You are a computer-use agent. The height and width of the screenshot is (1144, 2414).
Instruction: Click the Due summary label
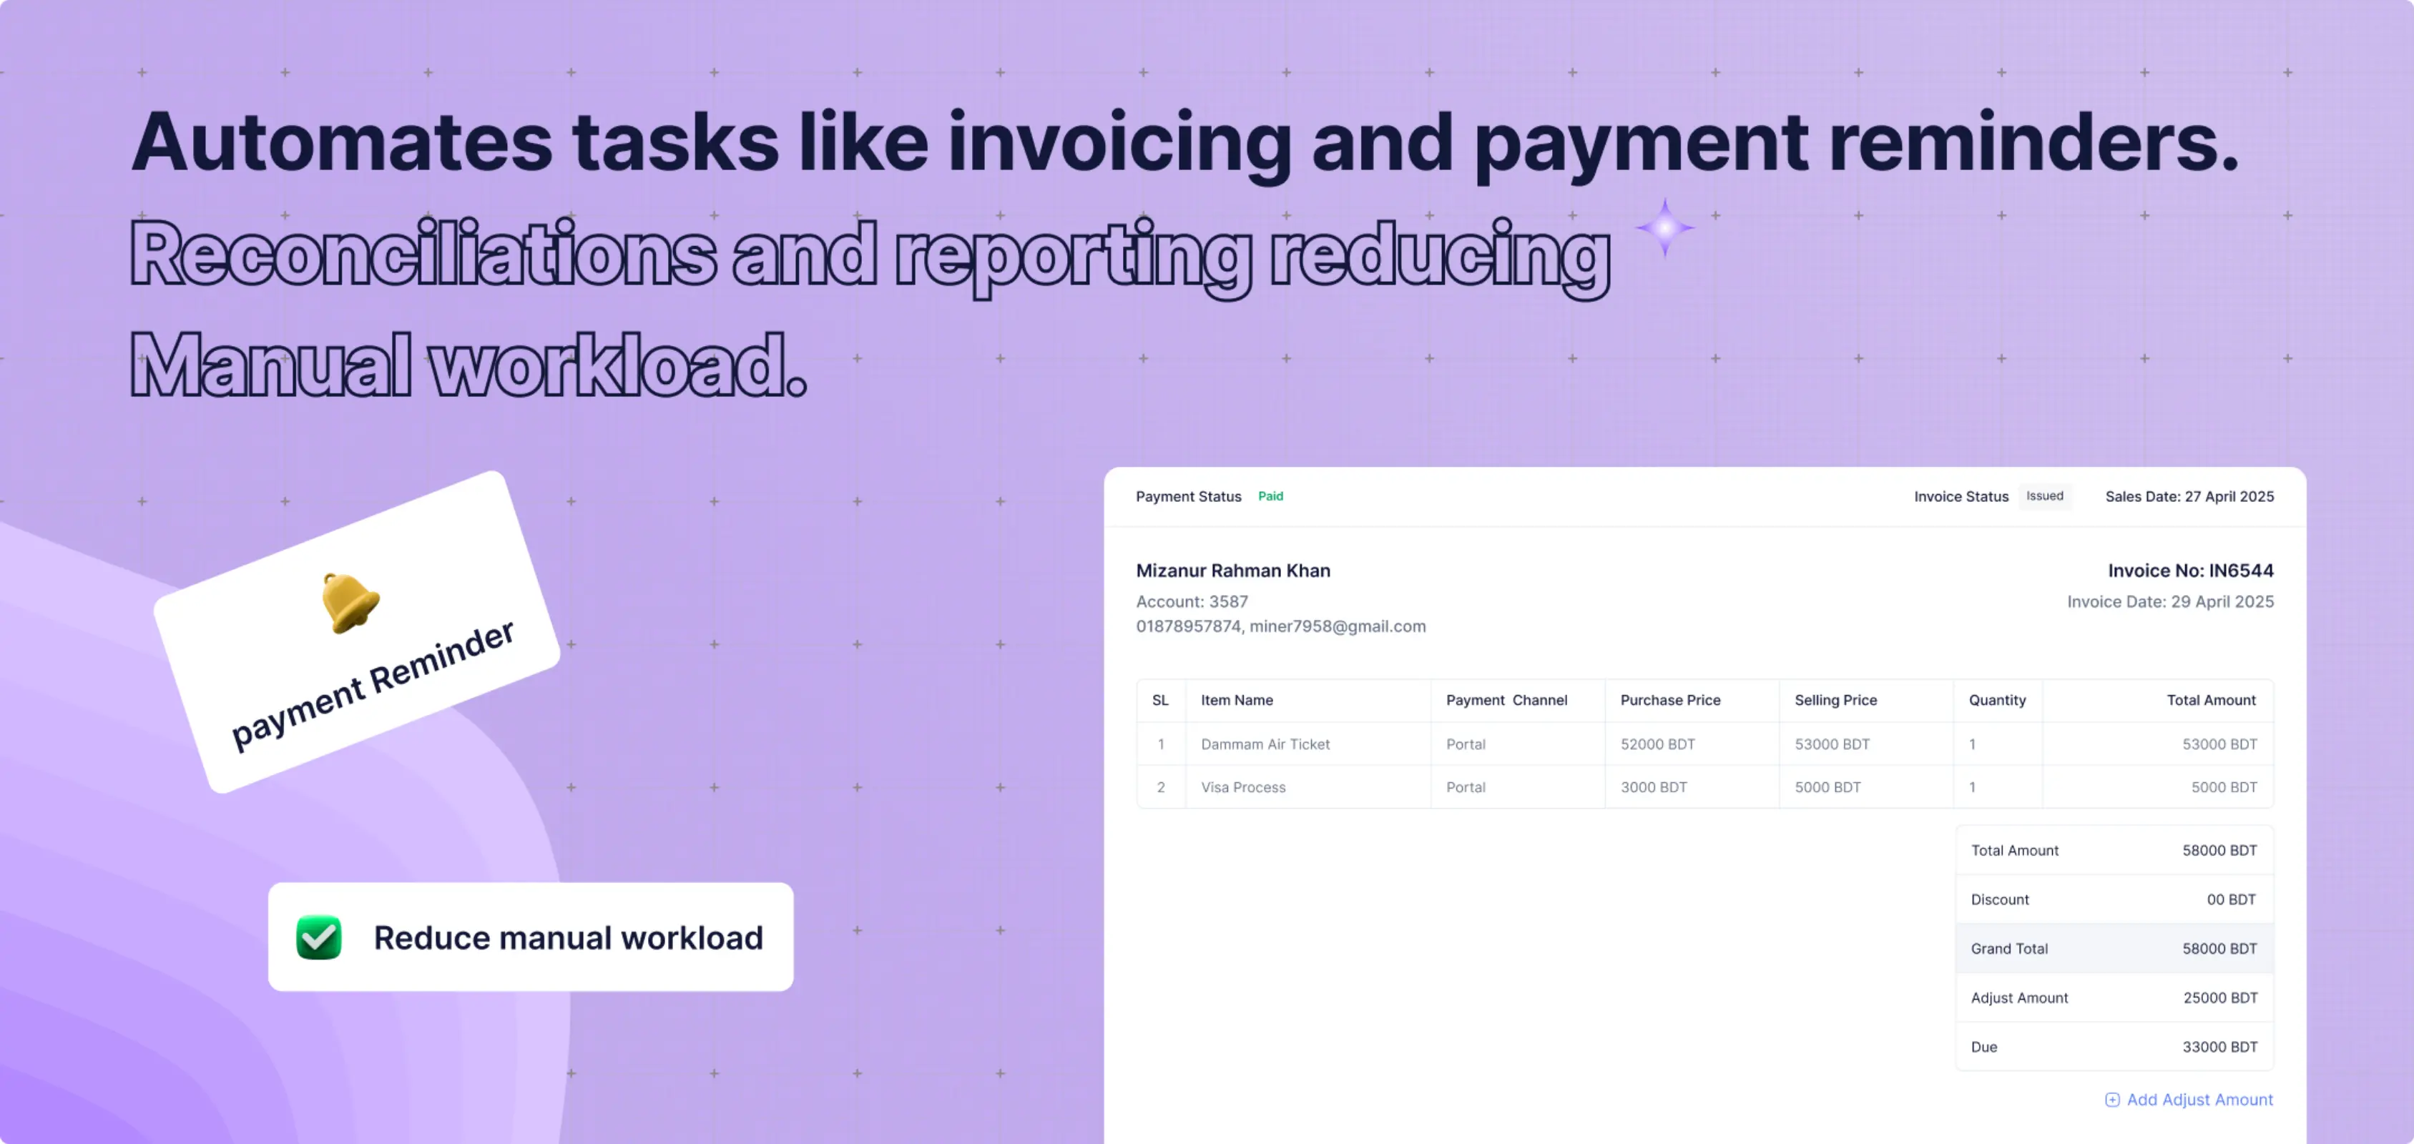(x=1983, y=1047)
